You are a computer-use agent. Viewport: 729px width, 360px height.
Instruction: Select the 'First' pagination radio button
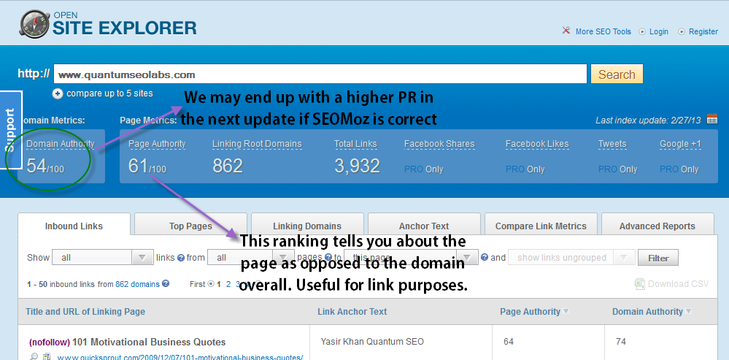(212, 283)
